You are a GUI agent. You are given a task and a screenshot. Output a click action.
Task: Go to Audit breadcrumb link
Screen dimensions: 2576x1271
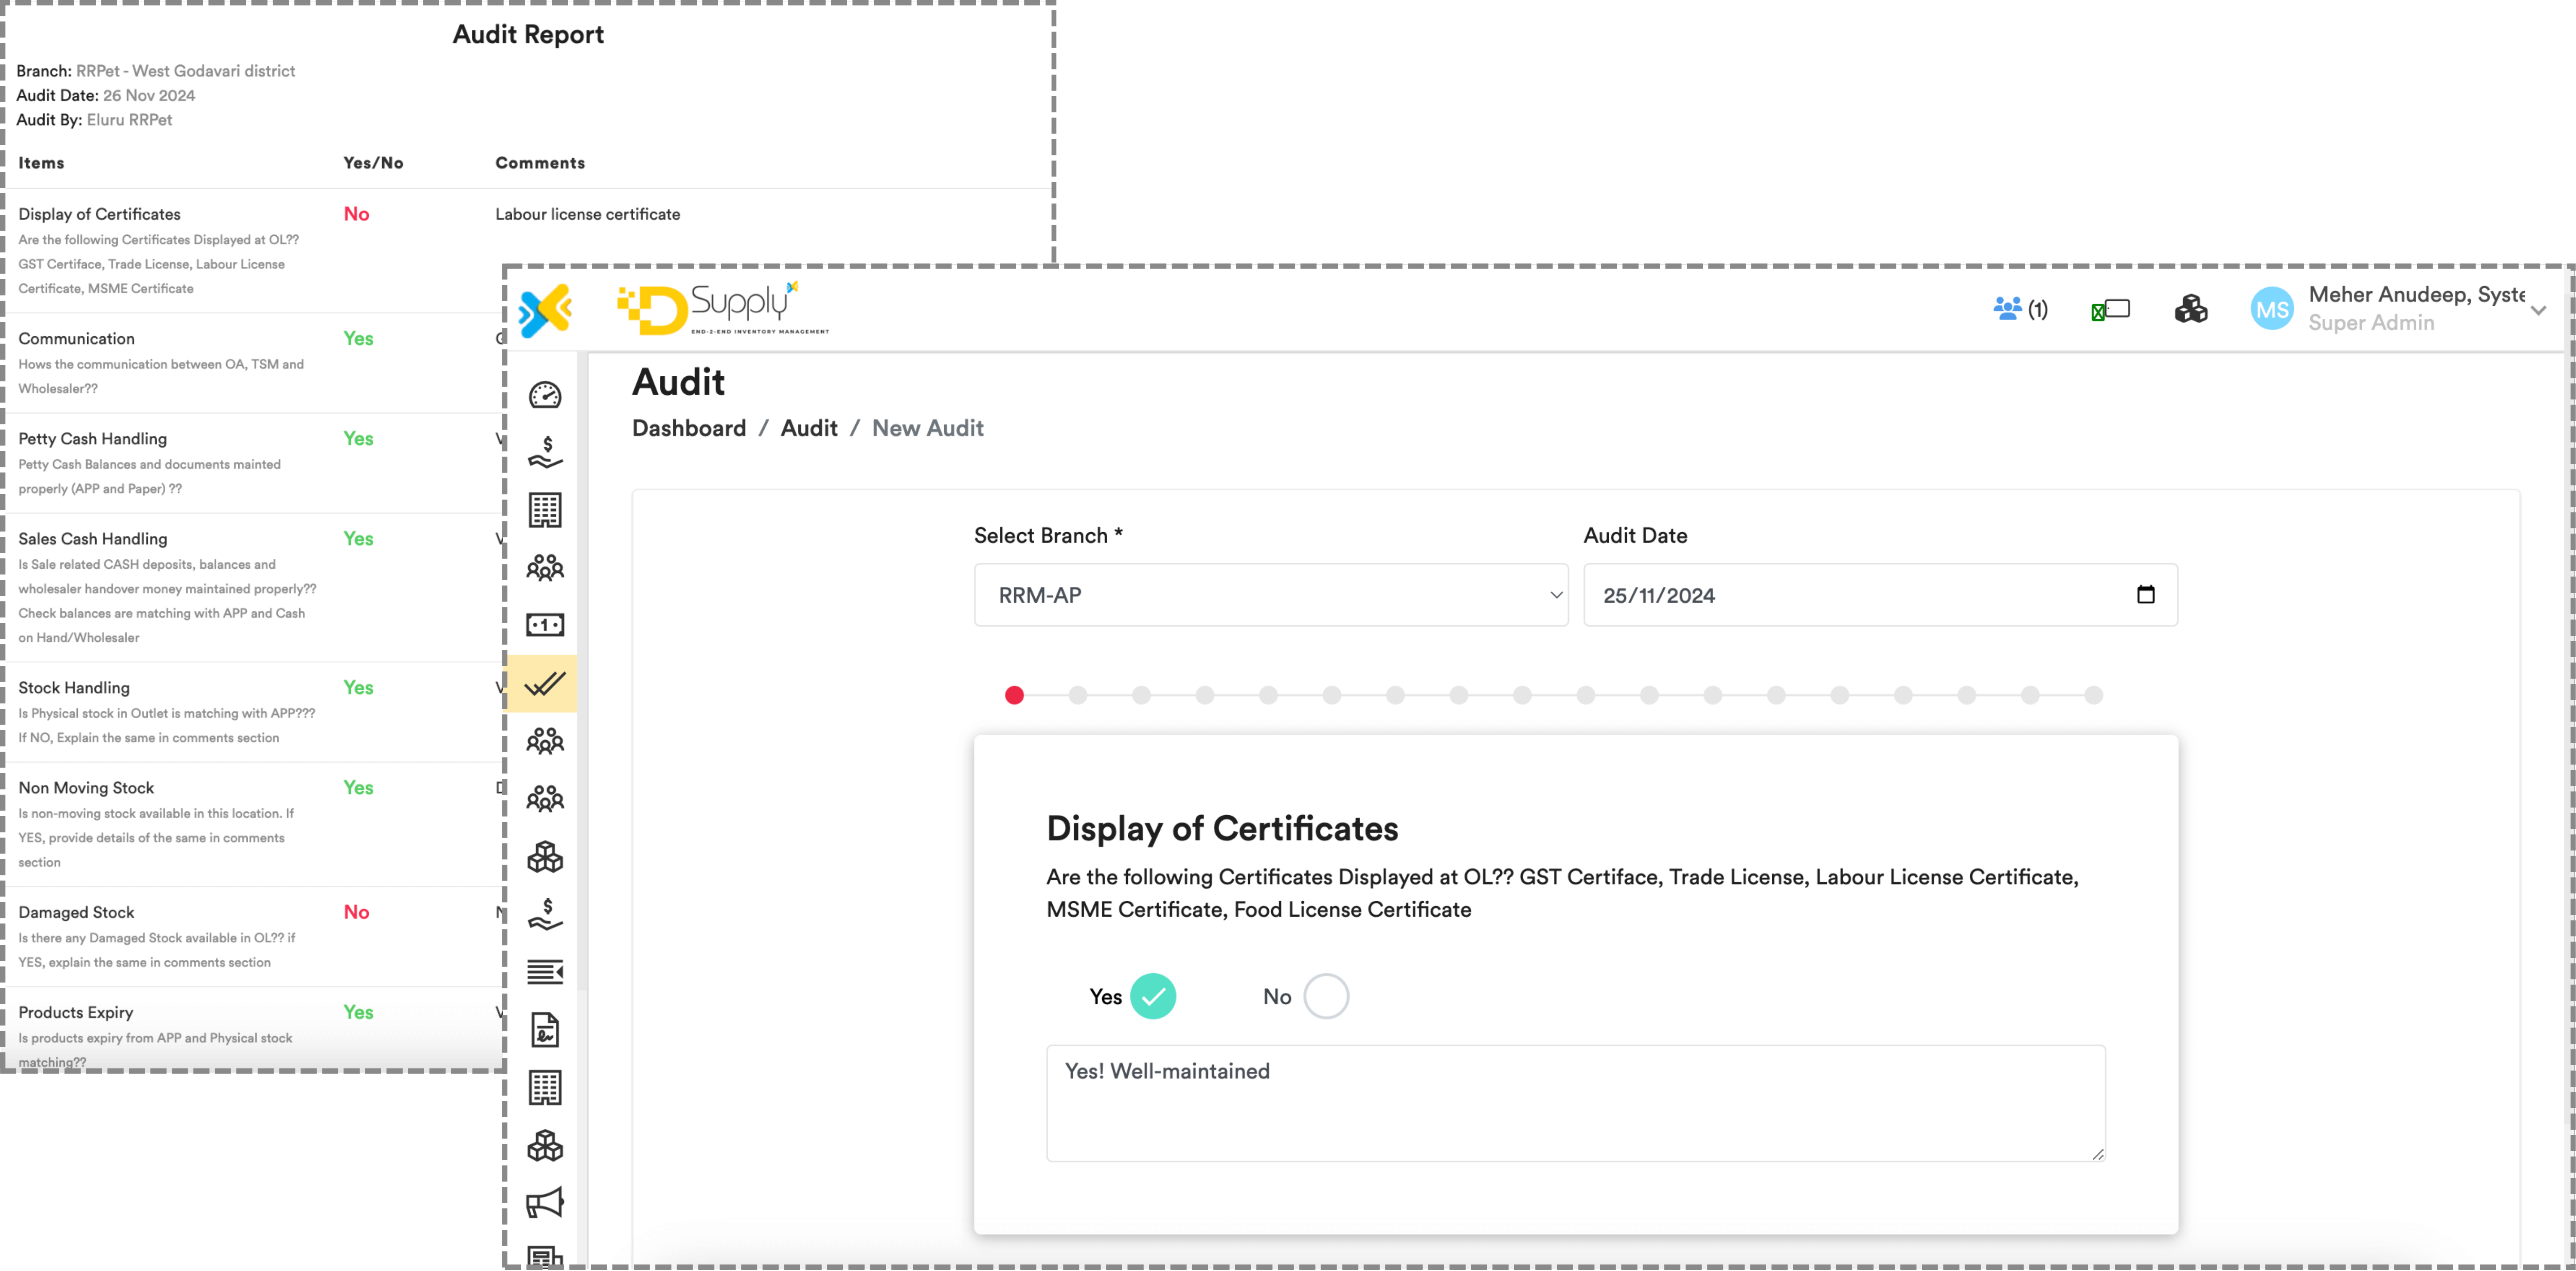click(809, 428)
